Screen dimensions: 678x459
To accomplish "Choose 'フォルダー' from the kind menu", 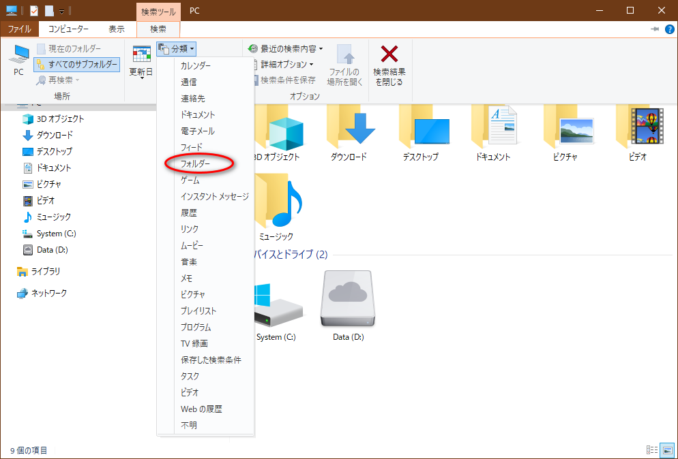I will (194, 164).
